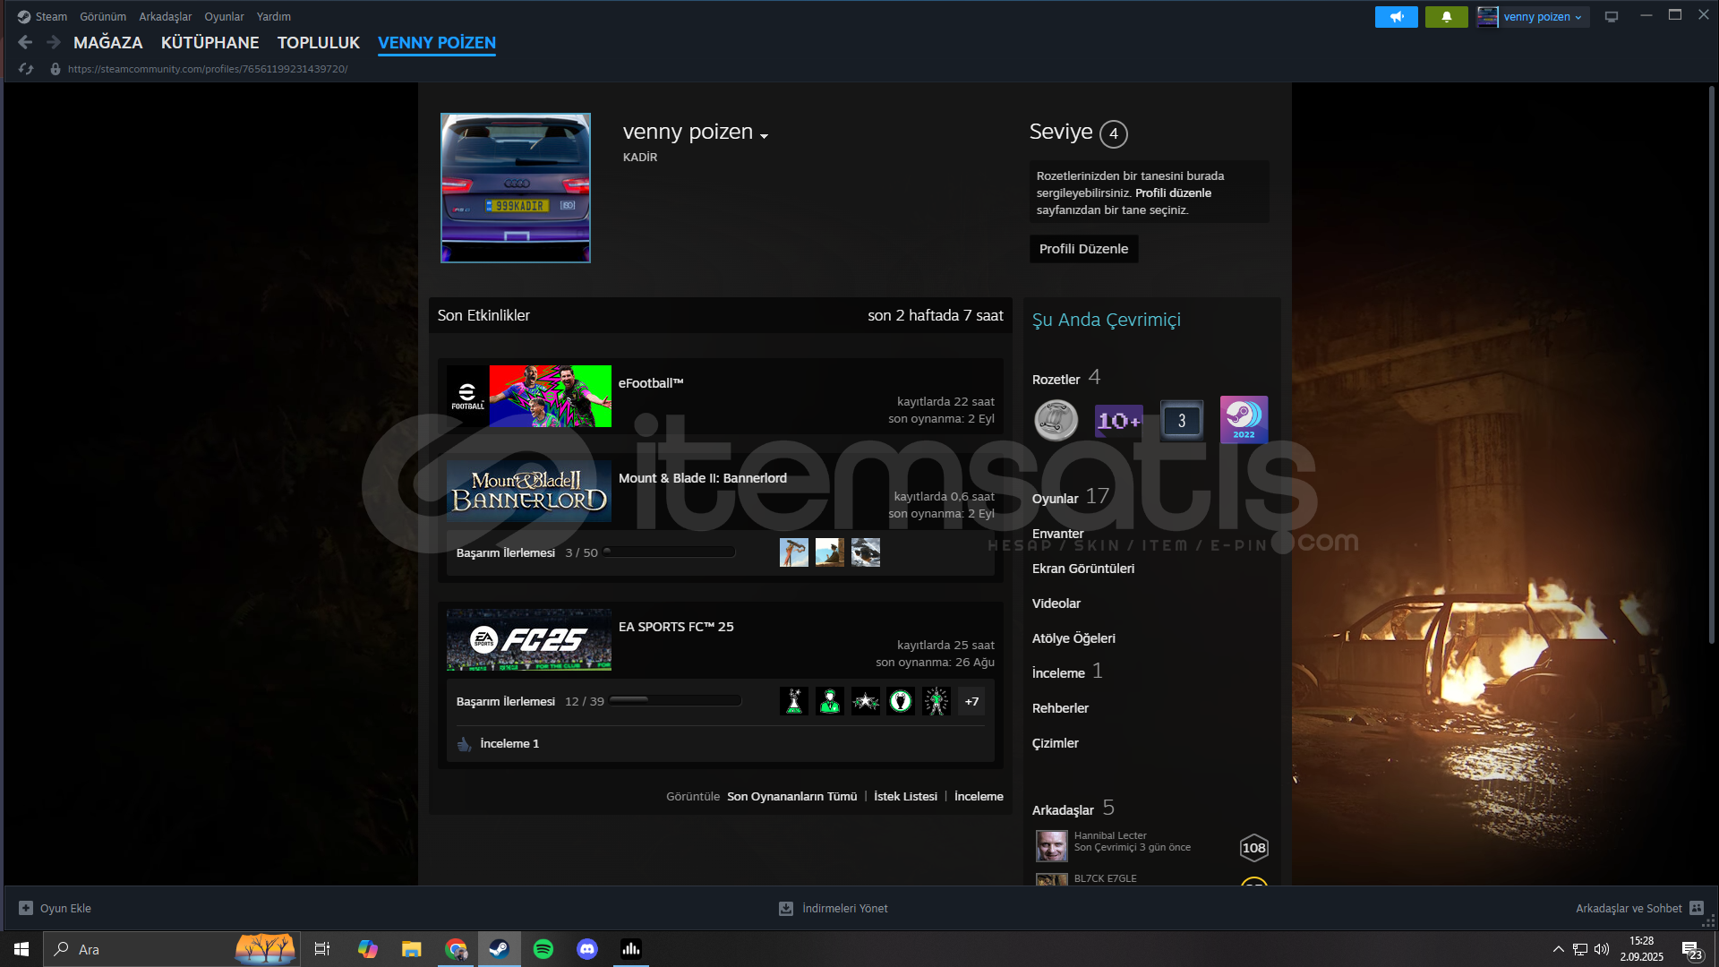
Task: Open the green notifications bell
Action: 1446,17
